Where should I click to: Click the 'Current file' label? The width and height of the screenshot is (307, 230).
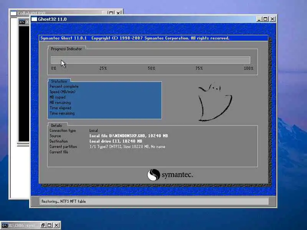click(59, 152)
